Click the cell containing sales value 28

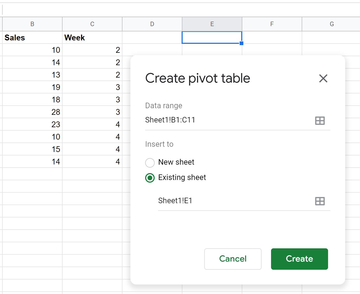32,112
